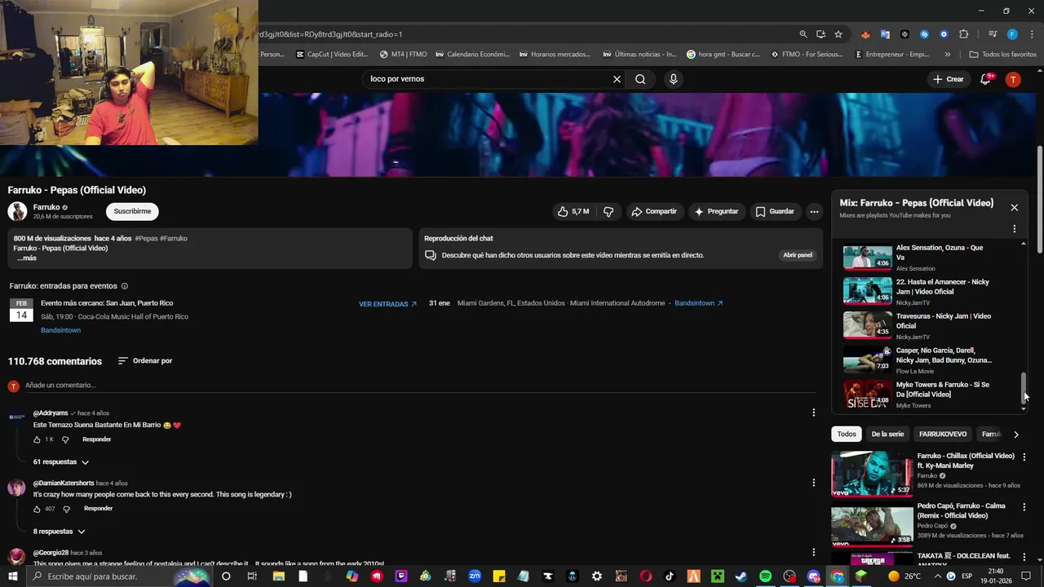Show event info icon next to 'entradas para eventos'

(x=124, y=286)
